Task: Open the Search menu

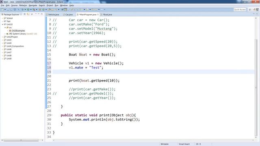Action: (42, 5)
